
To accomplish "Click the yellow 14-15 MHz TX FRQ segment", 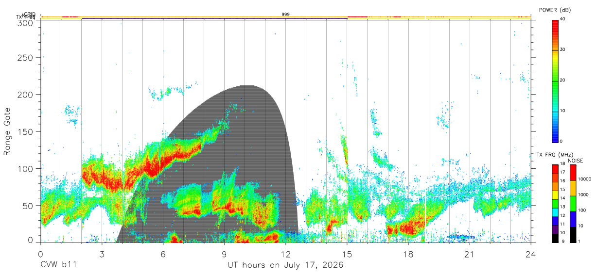I will 555,194.
